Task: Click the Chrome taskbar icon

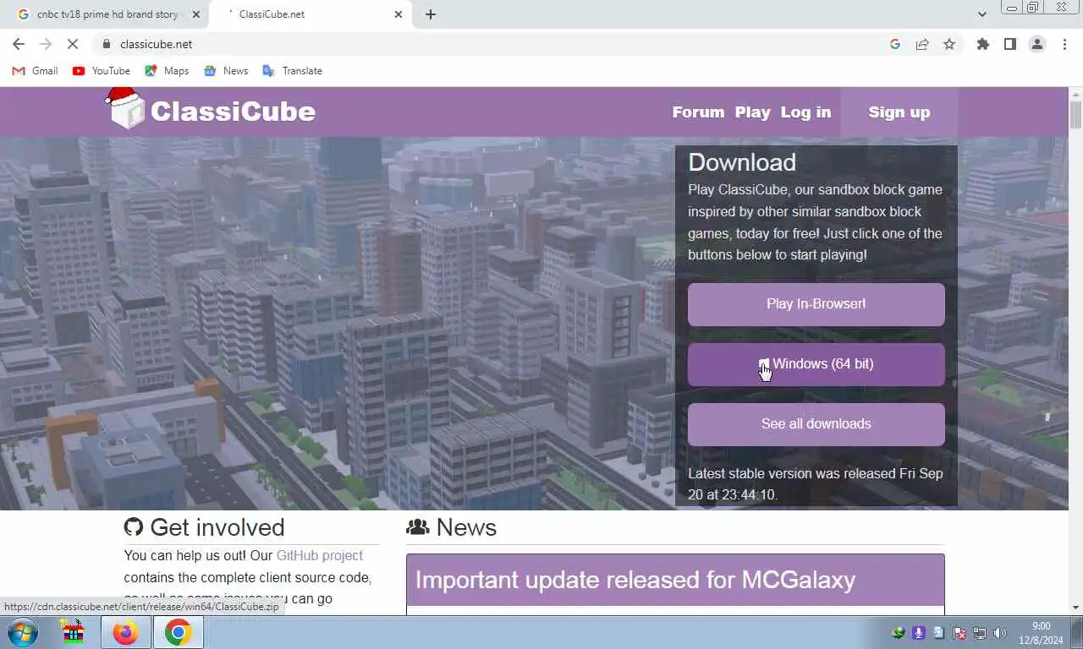Action: click(178, 632)
